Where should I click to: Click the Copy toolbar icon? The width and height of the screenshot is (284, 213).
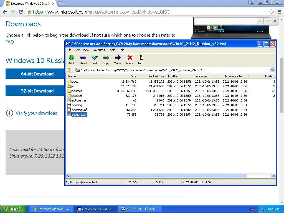click(x=106, y=58)
